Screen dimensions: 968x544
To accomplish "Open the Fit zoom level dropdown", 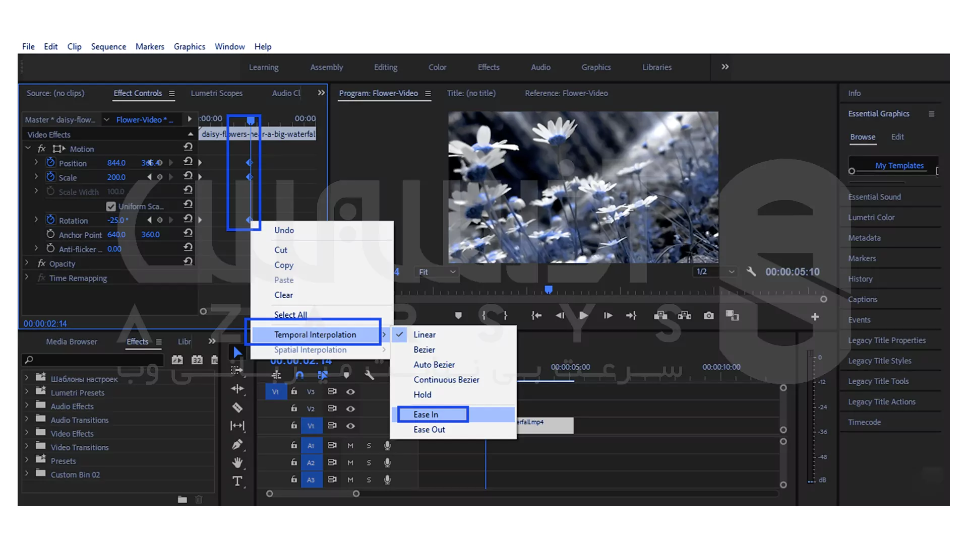I will (437, 272).
